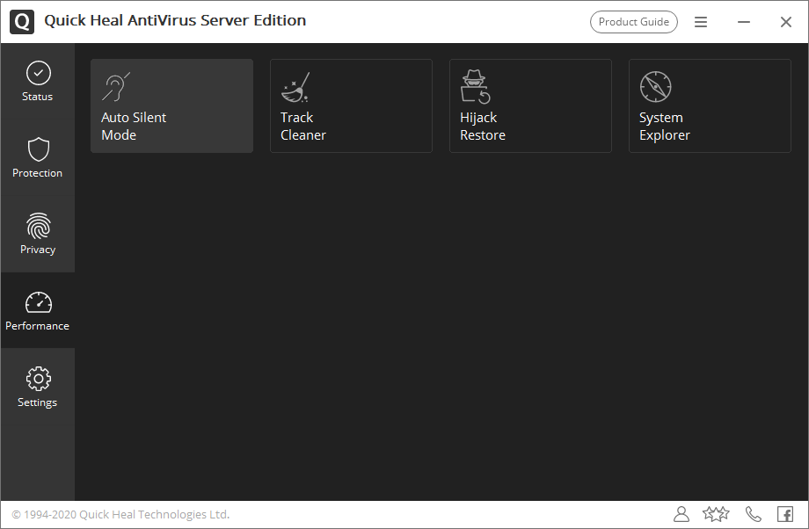Viewport: 809px width, 529px height.
Task: Click the copyright text '© 1994-2020 Quick Heal Technologies Ltd.'
Action: [120, 515]
